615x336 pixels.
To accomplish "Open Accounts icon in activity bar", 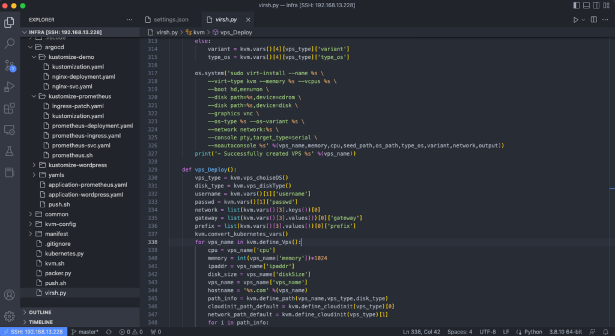I will click(10, 295).
